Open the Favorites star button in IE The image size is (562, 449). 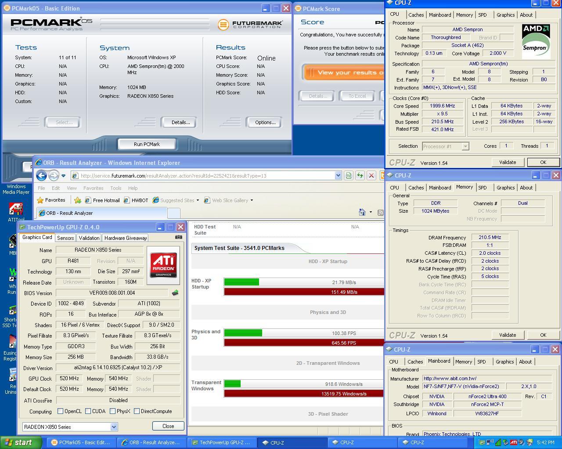(51, 200)
